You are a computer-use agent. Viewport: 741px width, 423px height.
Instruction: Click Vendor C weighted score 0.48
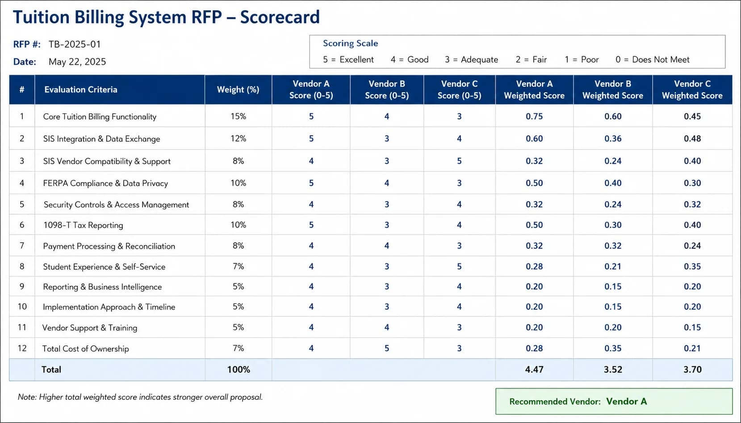[692, 138]
